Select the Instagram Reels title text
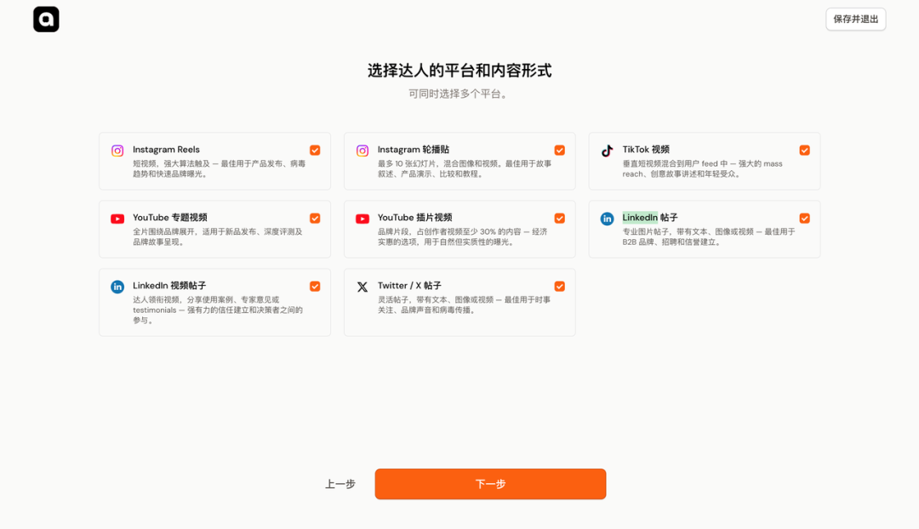 167,150
